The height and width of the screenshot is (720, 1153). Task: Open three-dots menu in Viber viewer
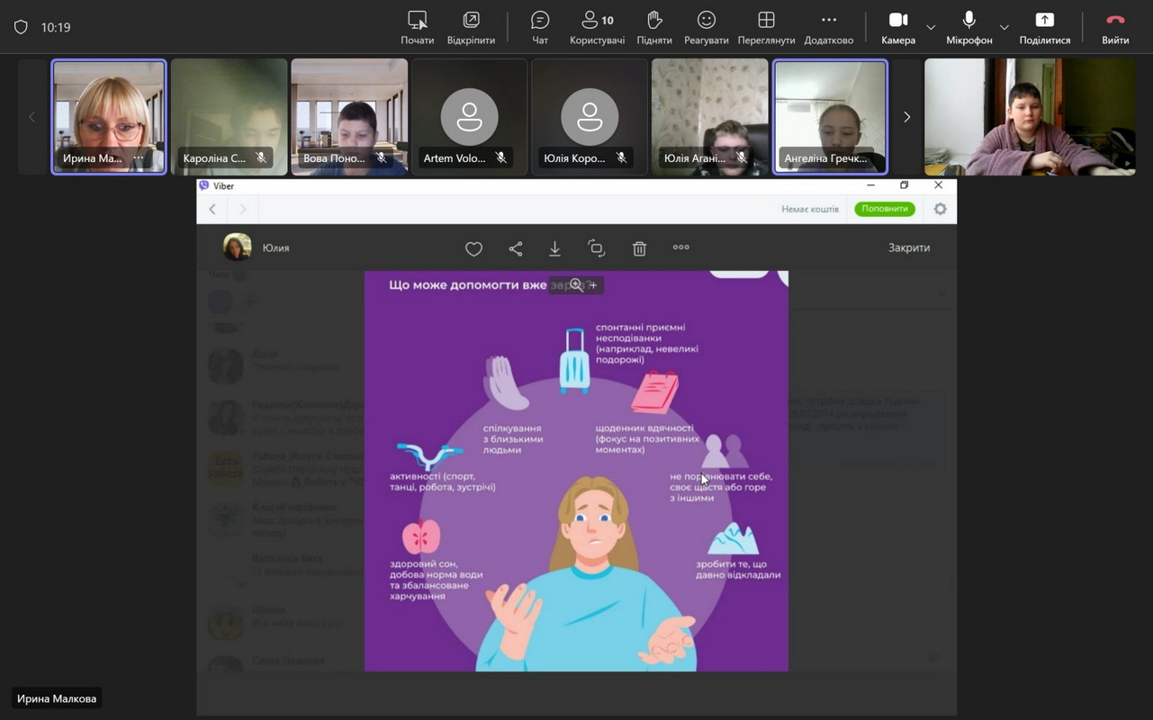point(681,247)
